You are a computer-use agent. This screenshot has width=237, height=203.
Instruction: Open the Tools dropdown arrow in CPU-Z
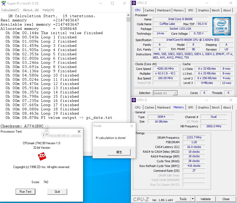[x=193, y=199]
